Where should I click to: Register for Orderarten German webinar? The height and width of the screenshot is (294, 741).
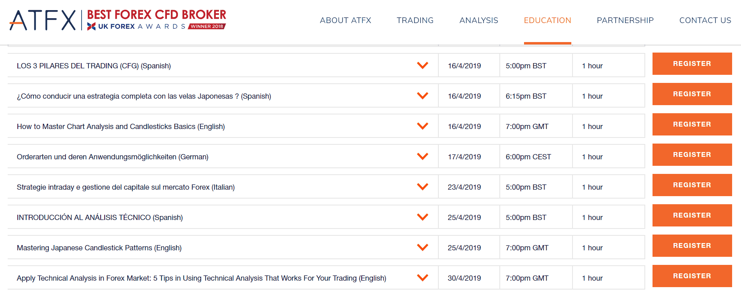coord(692,154)
